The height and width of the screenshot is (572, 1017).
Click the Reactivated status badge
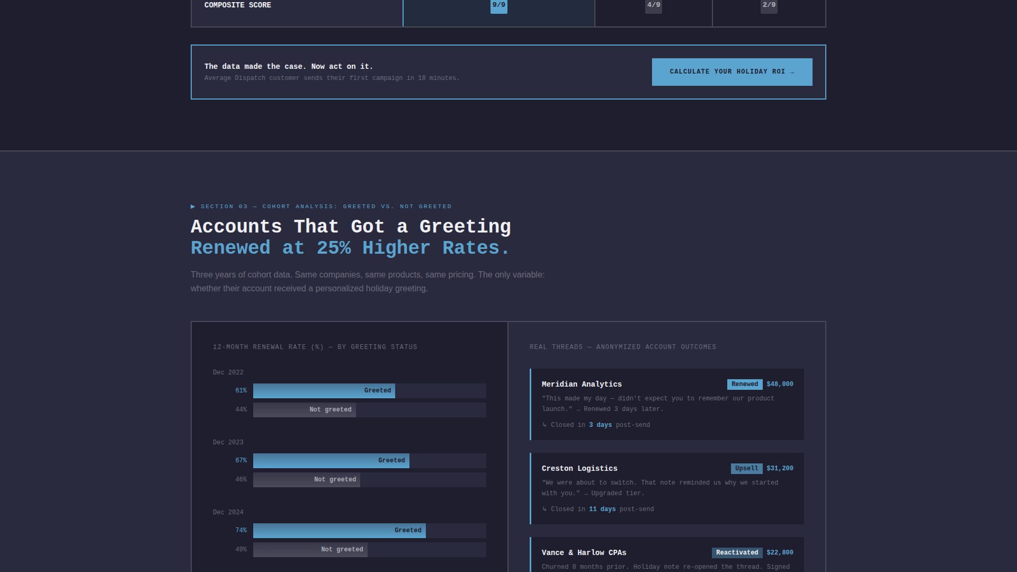tap(737, 553)
